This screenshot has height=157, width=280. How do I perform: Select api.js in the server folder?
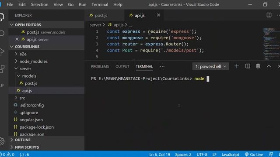[x=27, y=90]
